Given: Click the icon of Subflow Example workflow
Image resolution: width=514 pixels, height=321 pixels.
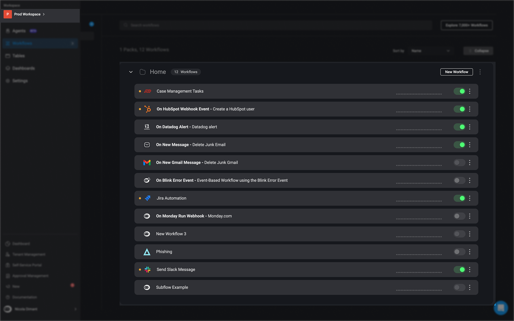Looking at the screenshot, I should [147, 287].
